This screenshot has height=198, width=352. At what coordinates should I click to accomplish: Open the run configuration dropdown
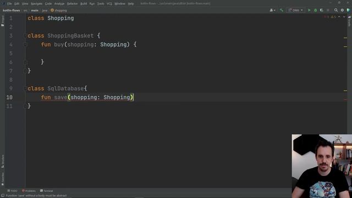[x=295, y=10]
